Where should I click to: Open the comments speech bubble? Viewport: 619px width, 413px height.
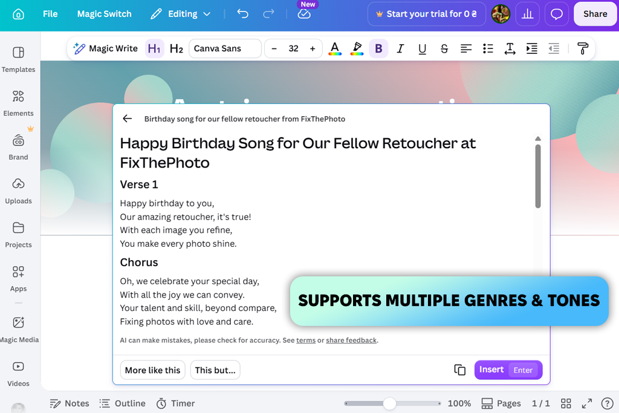point(557,14)
